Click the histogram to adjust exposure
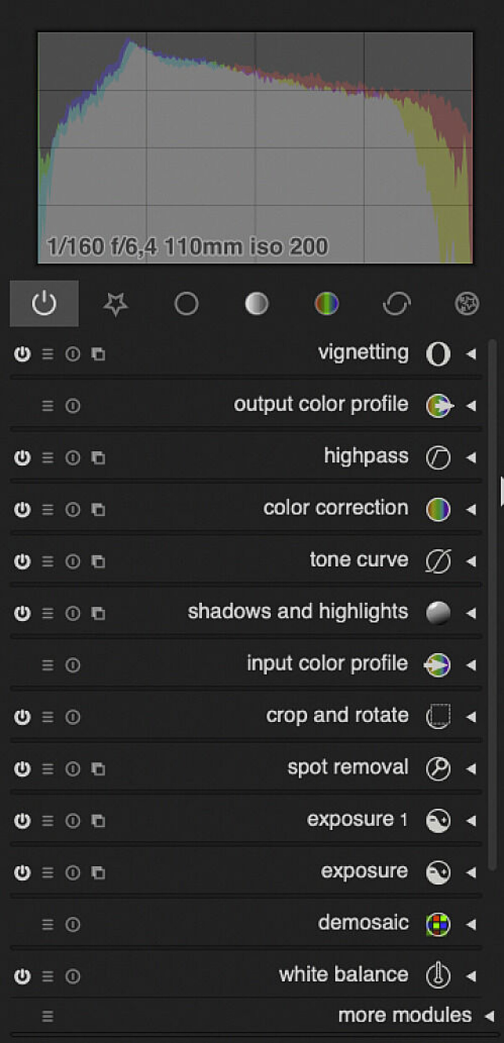Image resolution: width=504 pixels, height=1043 pixels. 255,148
